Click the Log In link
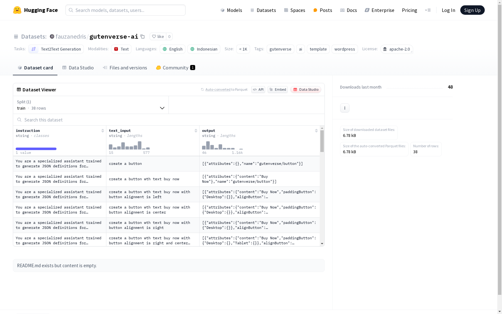The width and height of the screenshot is (502, 314). point(448,10)
